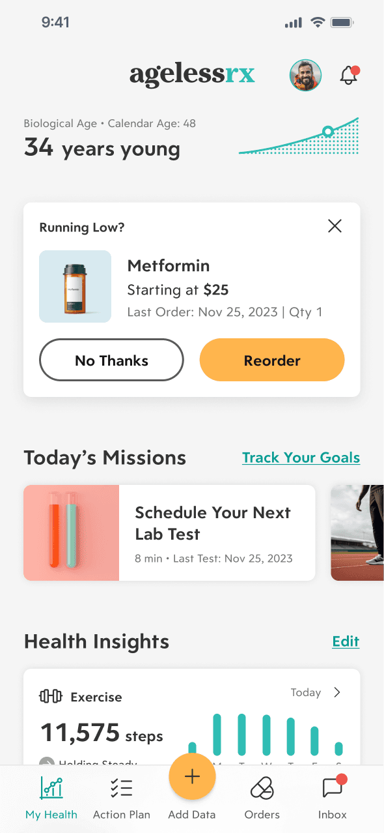Edit your Health Insights
The image size is (384, 833).
tap(345, 641)
